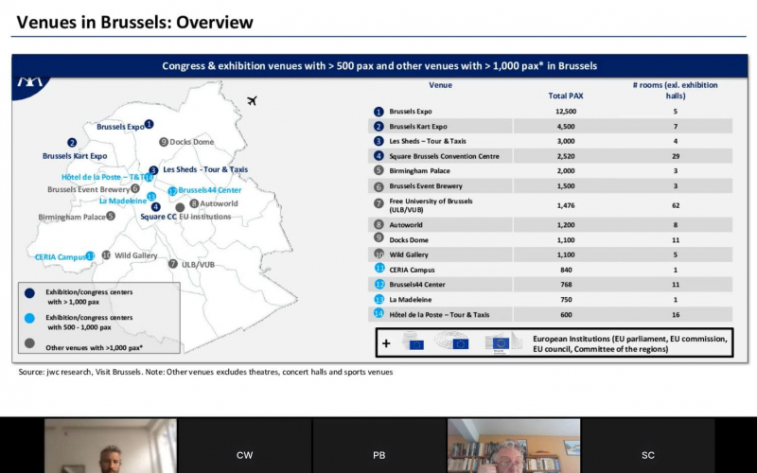Click number 7 bullet in Free University of Brussels row
This screenshot has width=757, height=473.
[378, 203]
